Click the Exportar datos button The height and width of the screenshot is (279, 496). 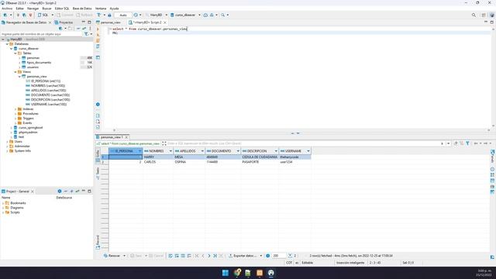[243, 256]
